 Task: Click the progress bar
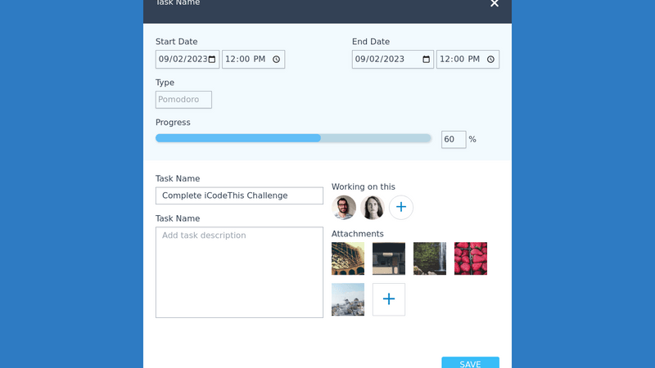293,138
